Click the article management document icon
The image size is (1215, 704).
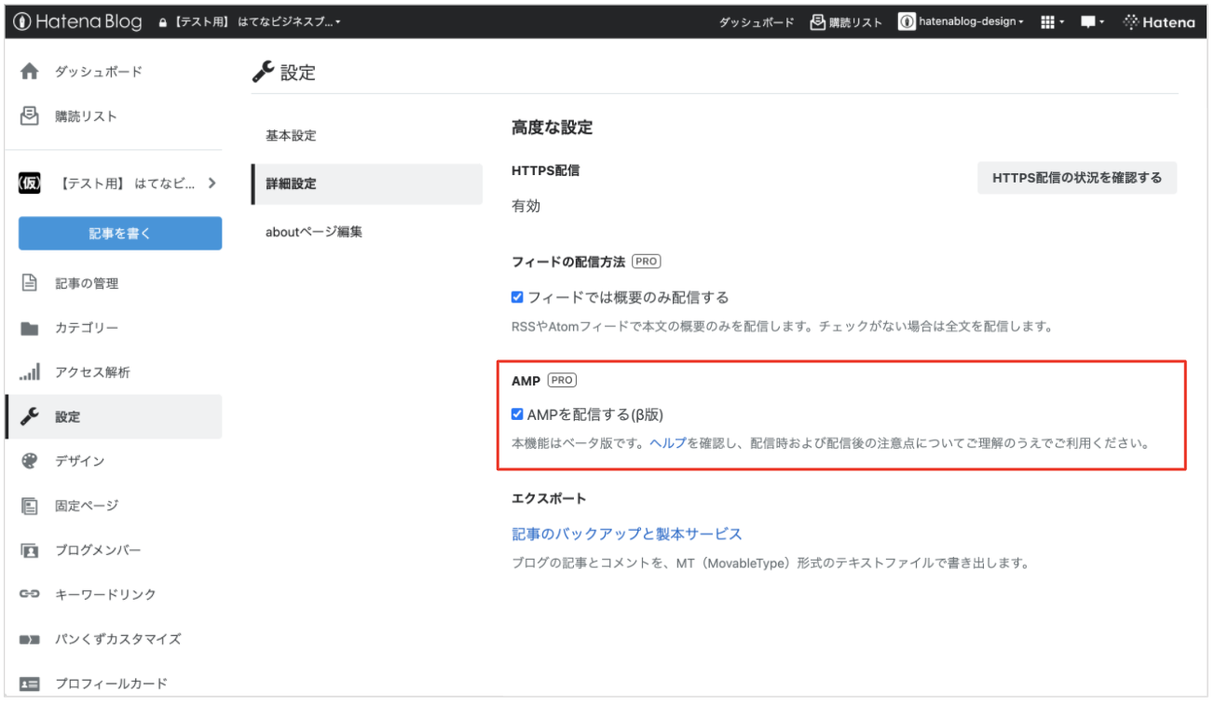coord(30,283)
